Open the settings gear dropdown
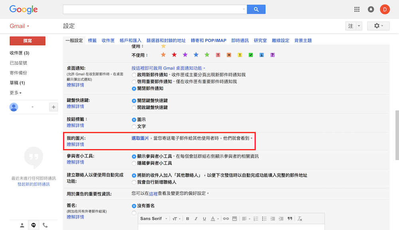The width and height of the screenshot is (399, 230). [378, 26]
